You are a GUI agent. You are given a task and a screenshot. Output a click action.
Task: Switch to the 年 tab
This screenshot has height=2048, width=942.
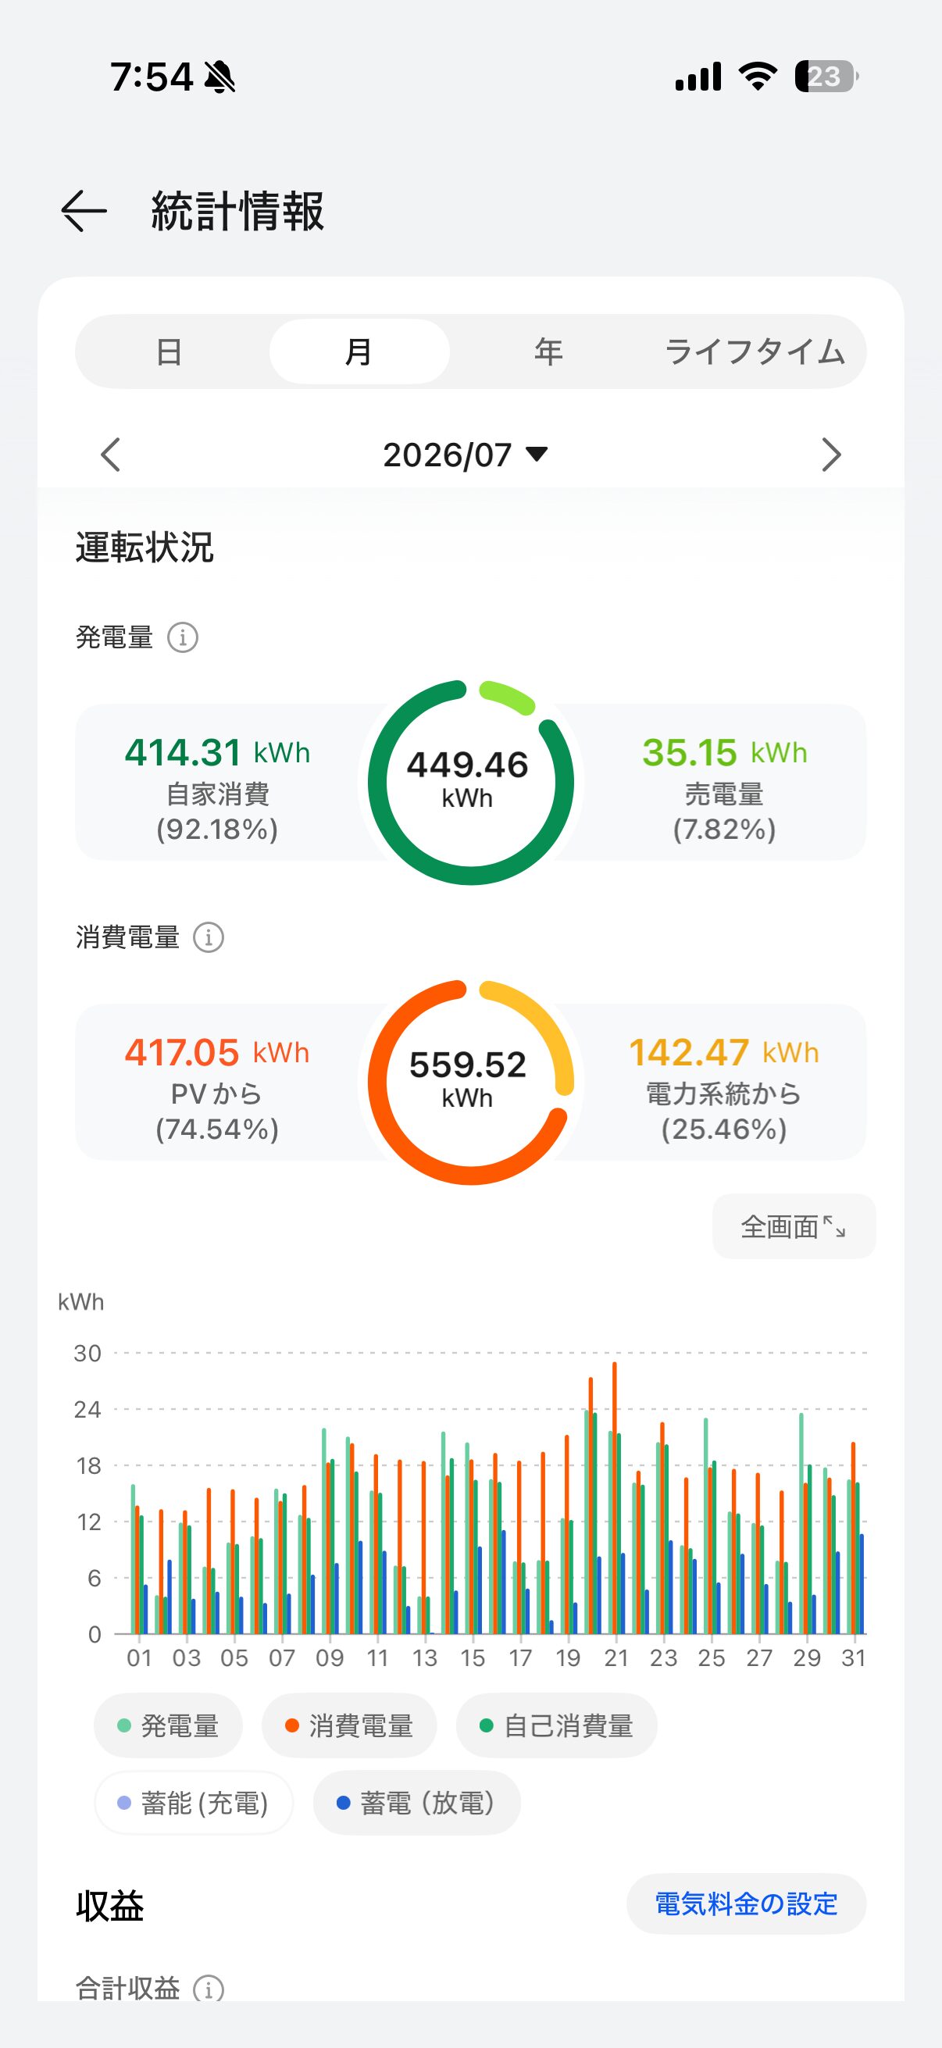pos(548,351)
